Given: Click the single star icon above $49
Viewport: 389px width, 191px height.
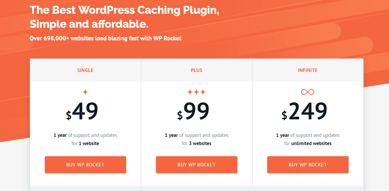Looking at the screenshot, I should coord(85,92).
